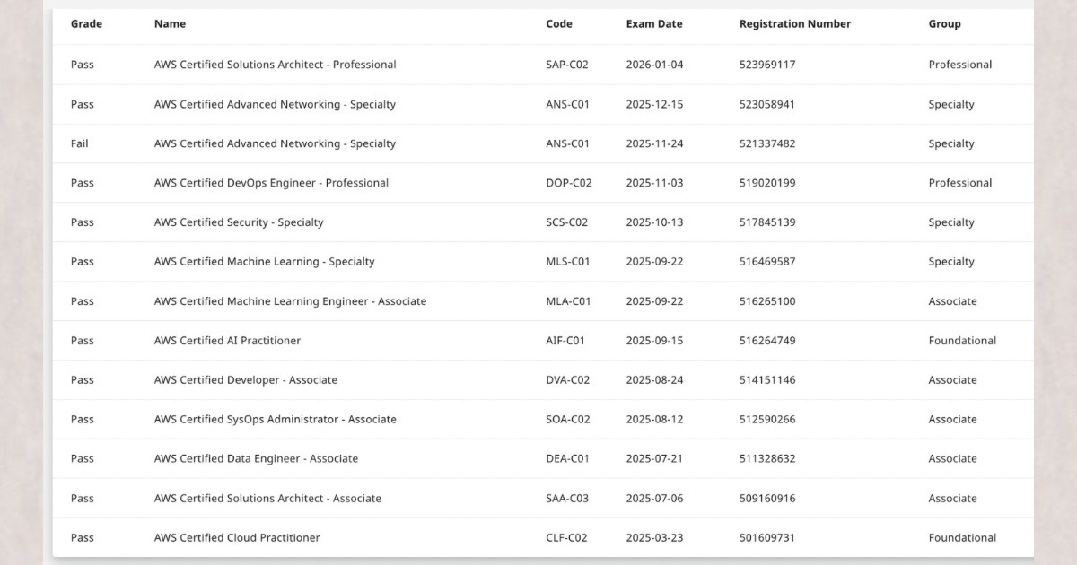Open AWS Certified Solutions Architect - Professional row
Screen dimensions: 1077x565
(x=275, y=65)
